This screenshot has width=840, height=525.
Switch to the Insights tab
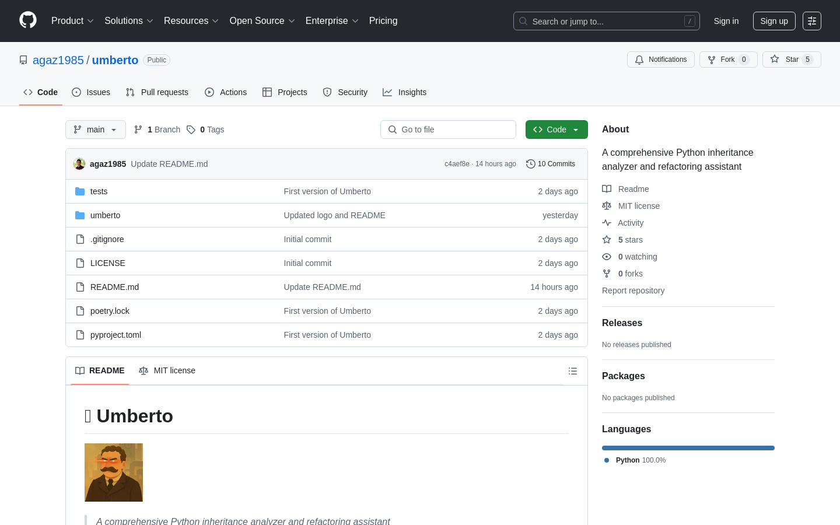tap(405, 92)
